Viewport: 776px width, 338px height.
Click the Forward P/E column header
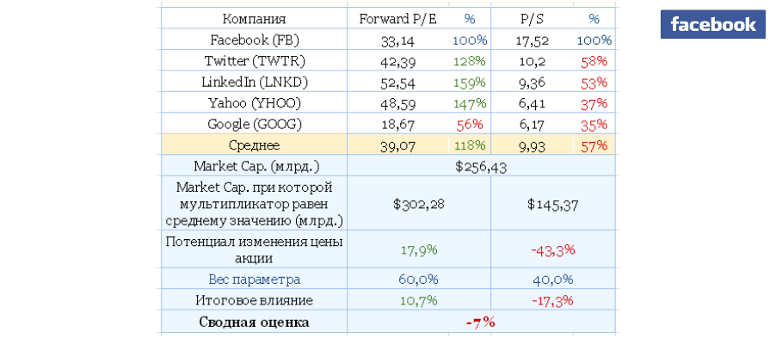398,19
